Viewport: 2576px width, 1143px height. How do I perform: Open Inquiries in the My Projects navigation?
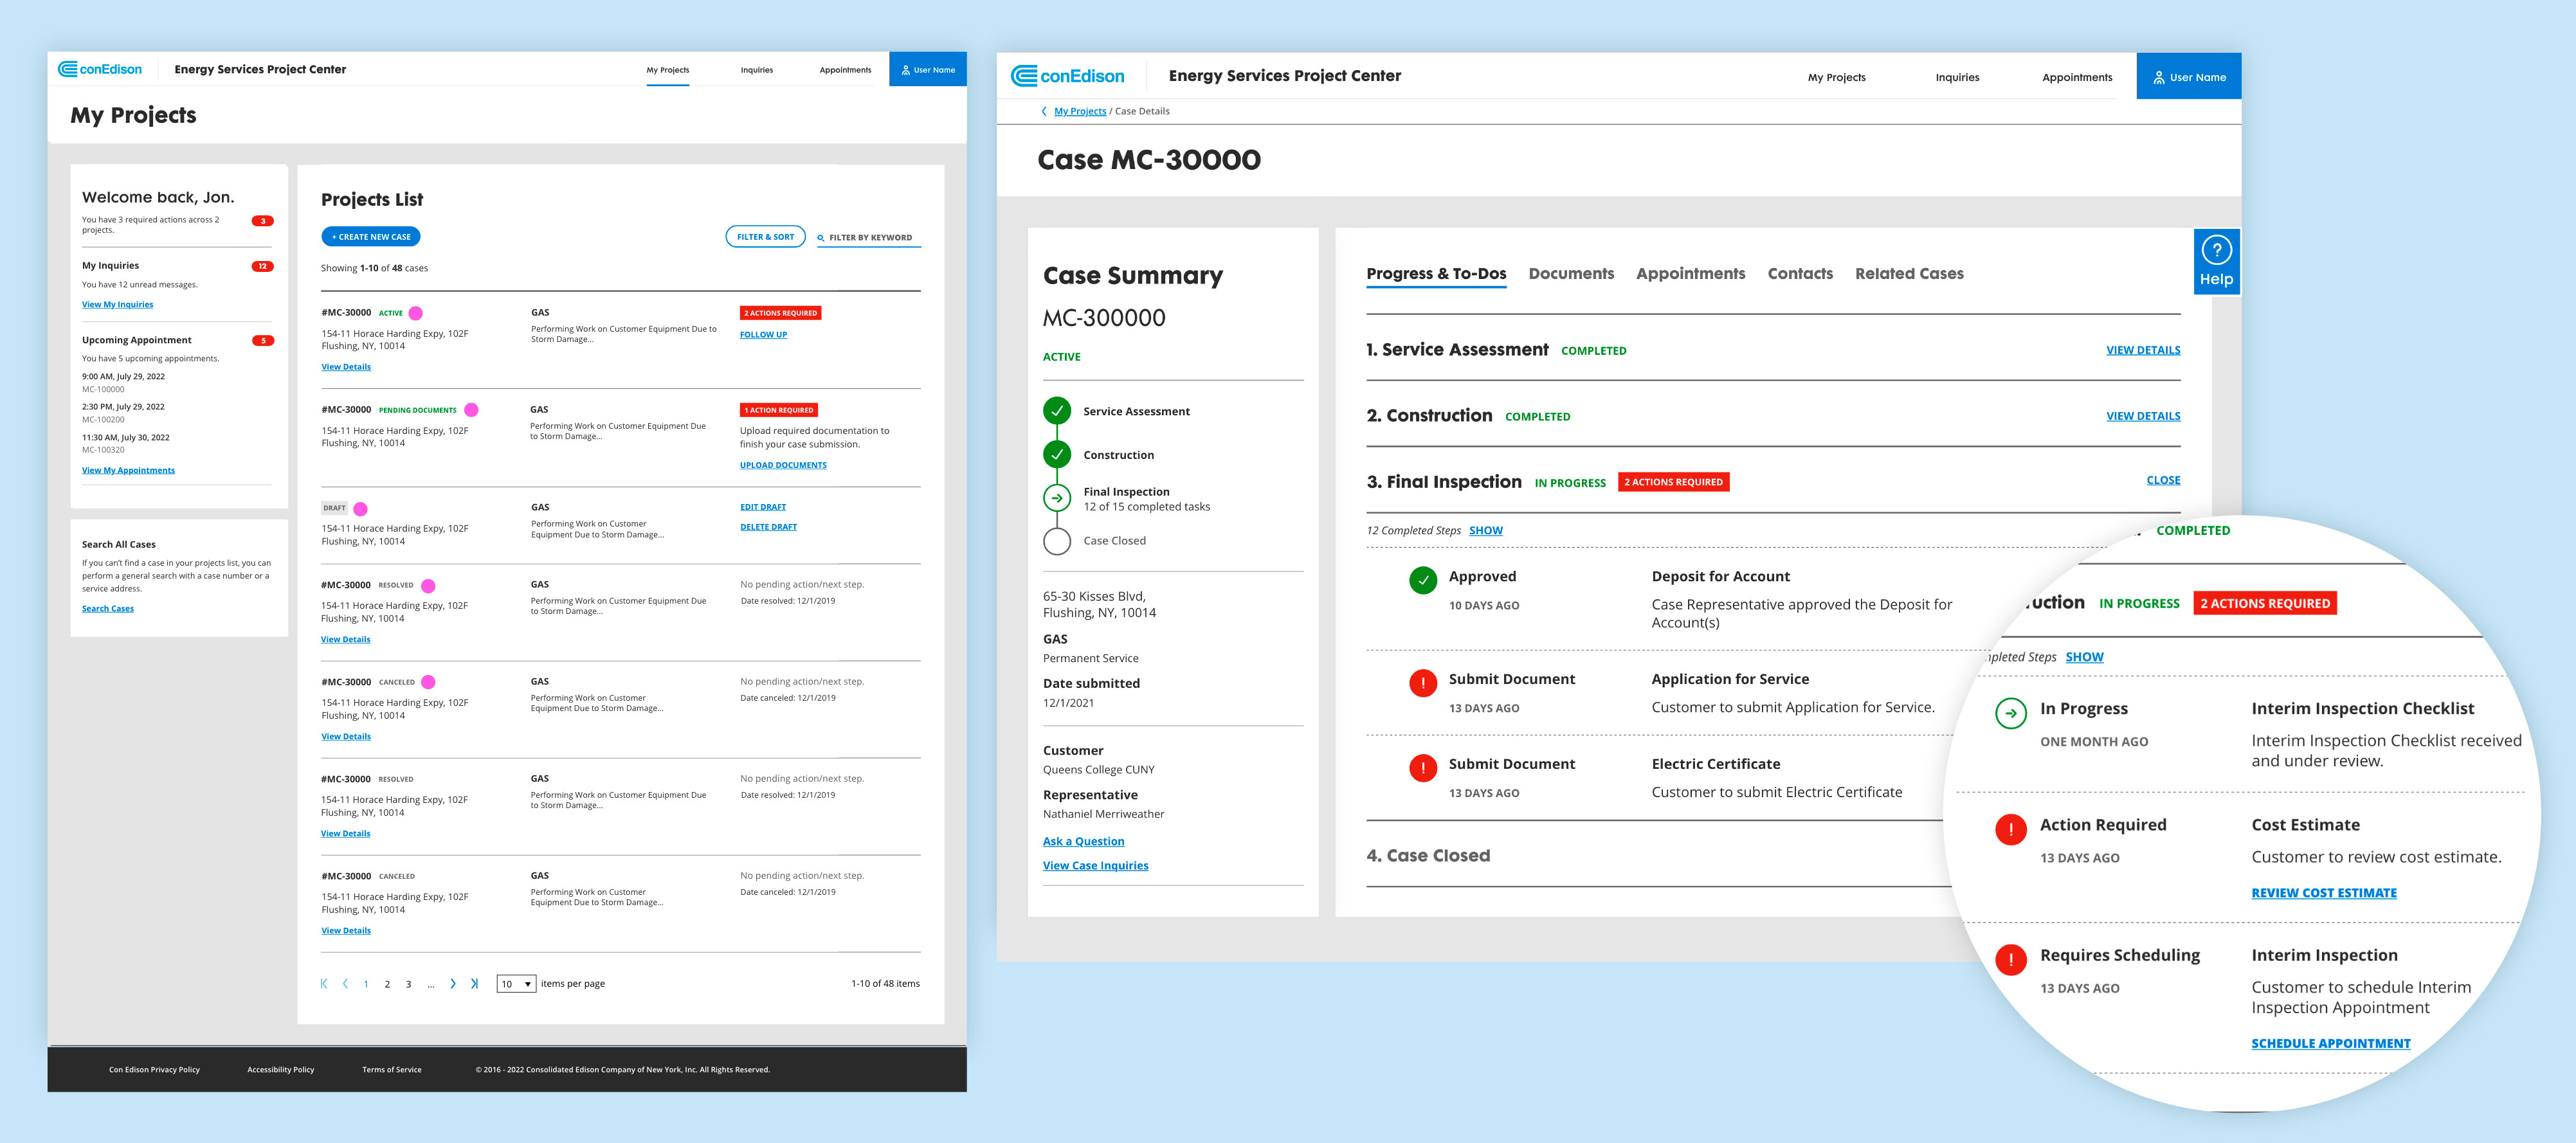pyautogui.click(x=756, y=70)
